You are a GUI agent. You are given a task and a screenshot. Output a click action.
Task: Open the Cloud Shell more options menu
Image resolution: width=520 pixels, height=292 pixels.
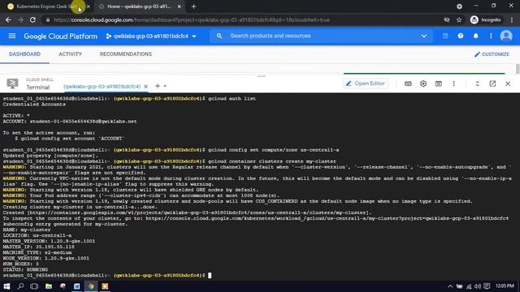tap(453, 84)
